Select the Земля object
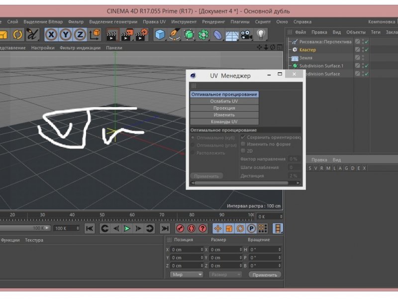This screenshot has width=398, height=299. (x=305, y=58)
